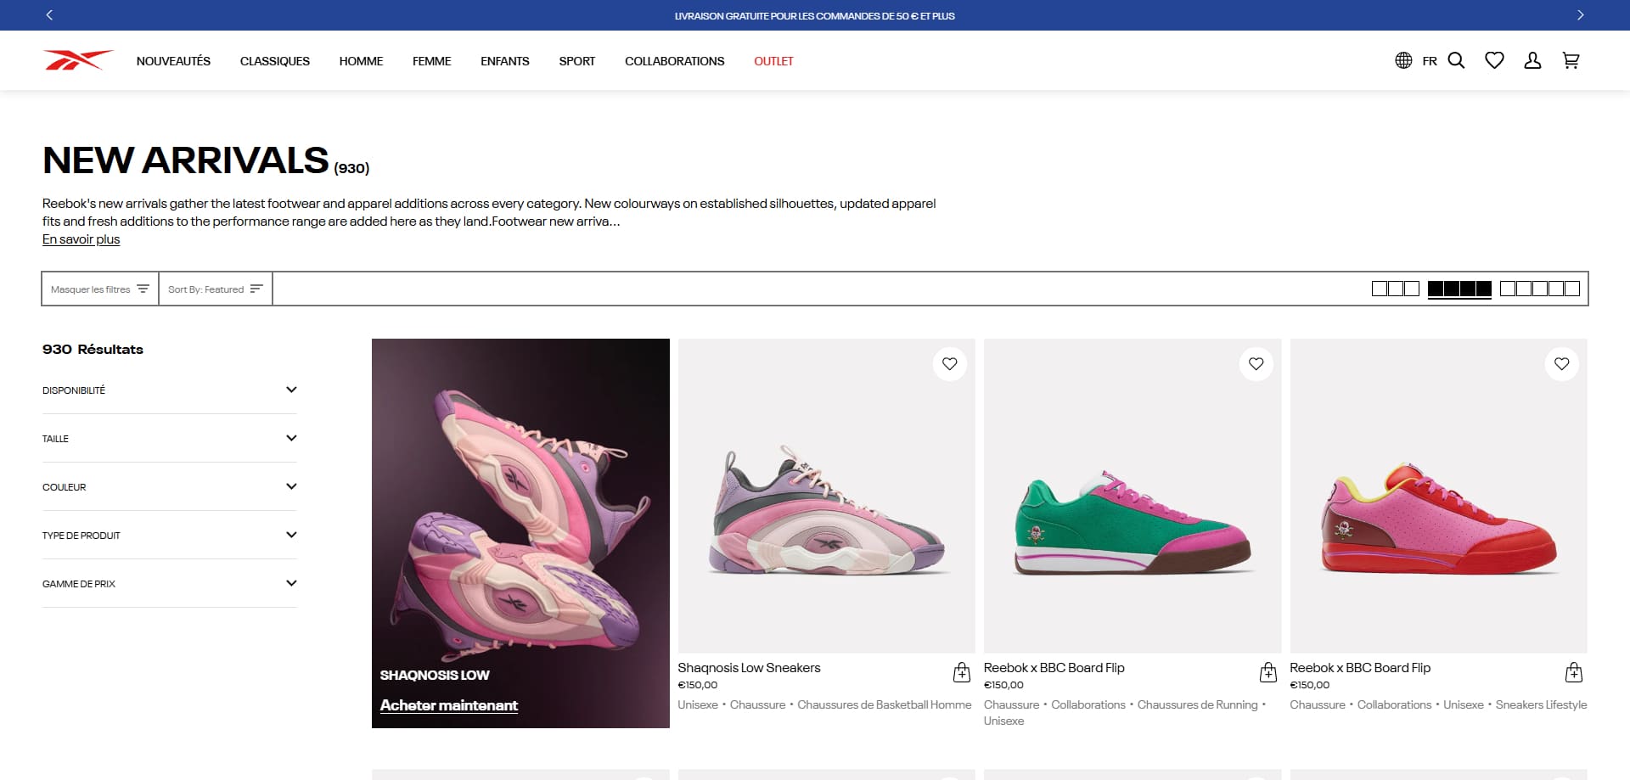Viewport: 1630px width, 780px height.
Task: Open Shaqnosis Low Sneakers product title
Action: click(x=749, y=668)
